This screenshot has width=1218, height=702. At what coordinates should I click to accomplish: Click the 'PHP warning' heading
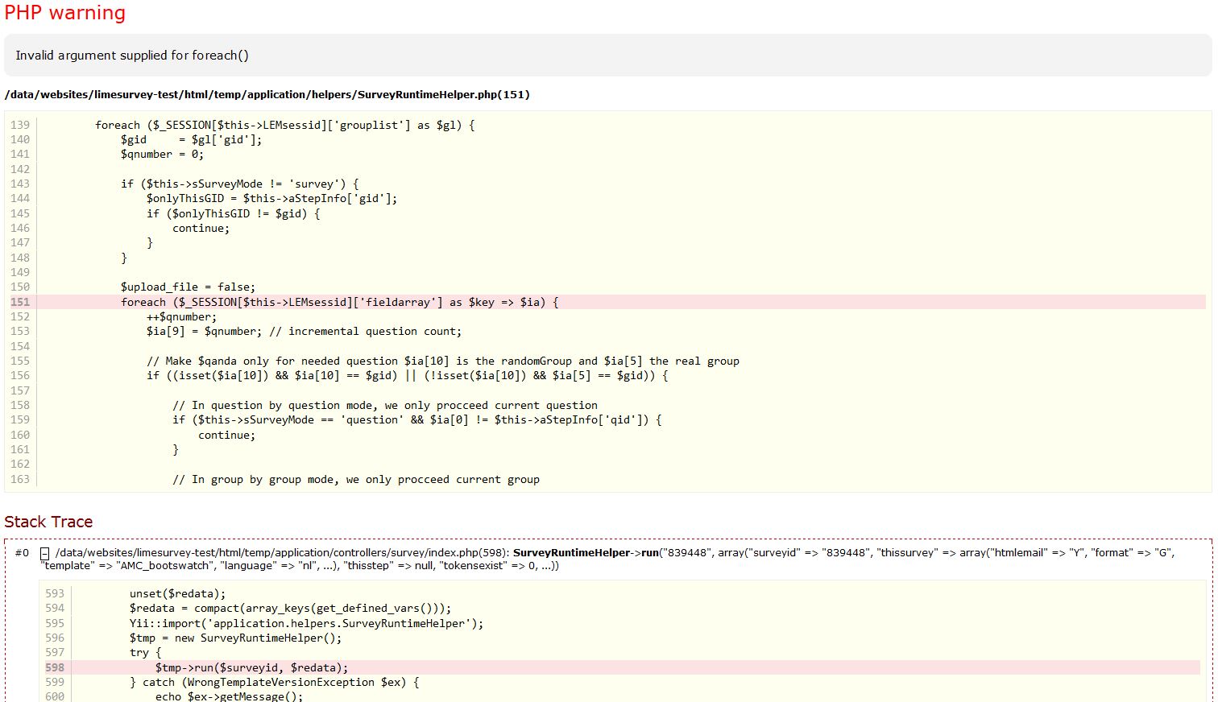(x=65, y=14)
